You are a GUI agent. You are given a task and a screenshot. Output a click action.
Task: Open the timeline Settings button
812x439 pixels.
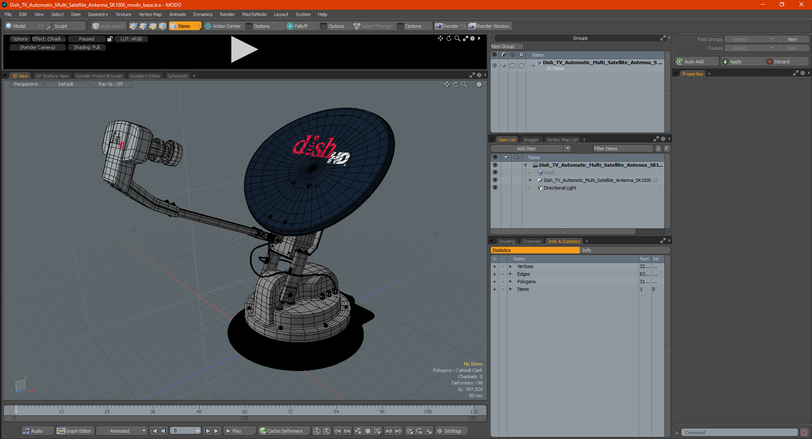[452, 431]
